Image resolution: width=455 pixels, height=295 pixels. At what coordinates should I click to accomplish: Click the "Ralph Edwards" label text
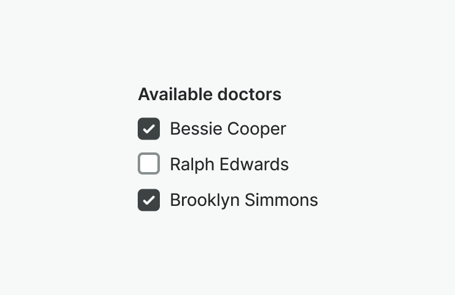229,164
